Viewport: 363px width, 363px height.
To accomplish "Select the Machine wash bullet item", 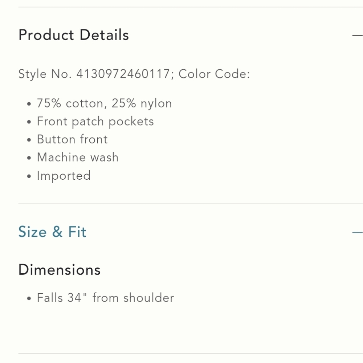I will coord(78,158).
